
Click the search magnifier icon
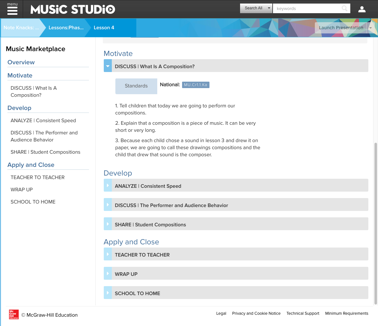(344, 8)
